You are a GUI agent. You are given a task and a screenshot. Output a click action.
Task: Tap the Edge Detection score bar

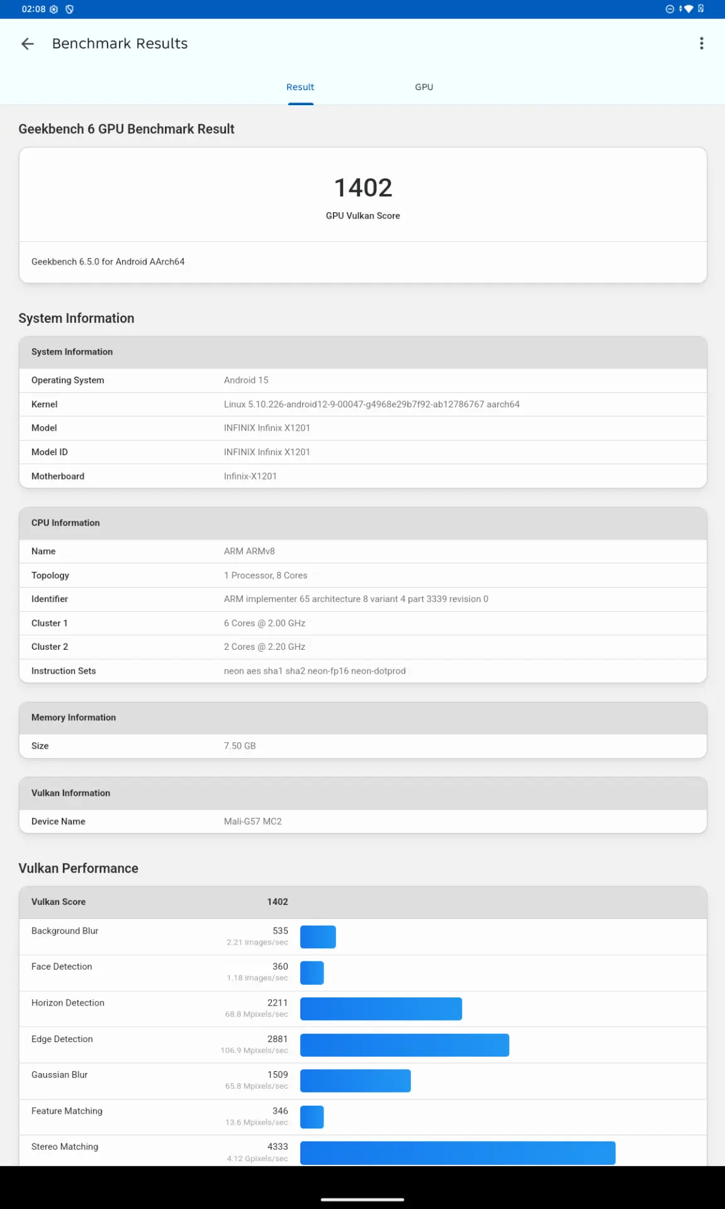pos(404,1045)
